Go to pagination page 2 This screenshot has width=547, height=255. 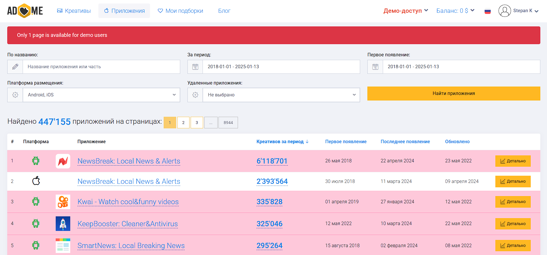[x=183, y=123]
